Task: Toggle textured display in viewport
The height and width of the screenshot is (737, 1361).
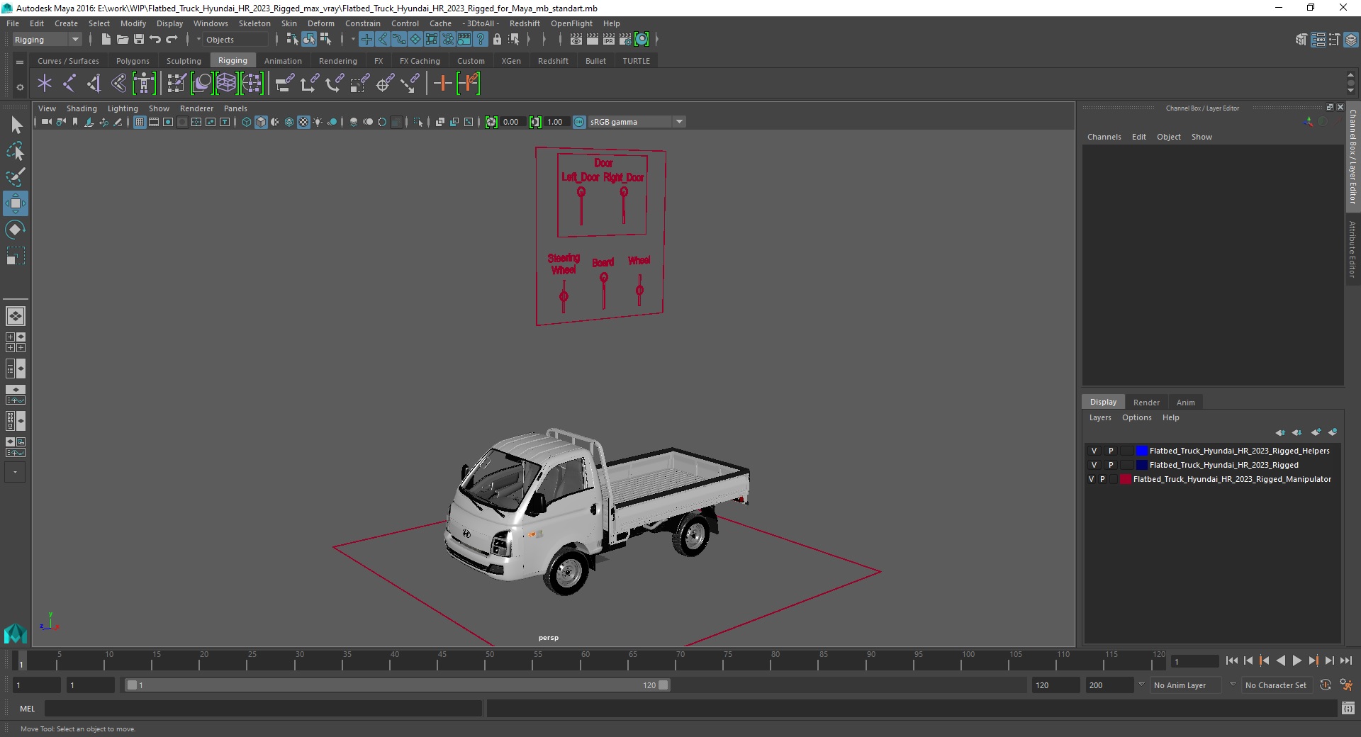Action: (x=303, y=122)
